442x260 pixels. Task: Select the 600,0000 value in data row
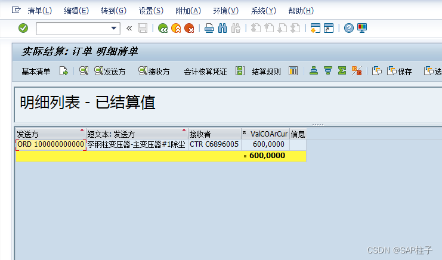tap(265, 144)
